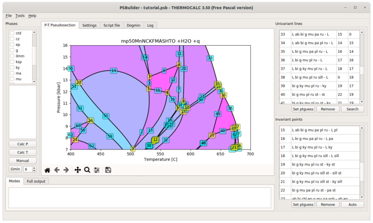Activate the zoom to rectangle tool
Image resolution: width=373 pixels, height=223 pixels.
click(x=87, y=170)
